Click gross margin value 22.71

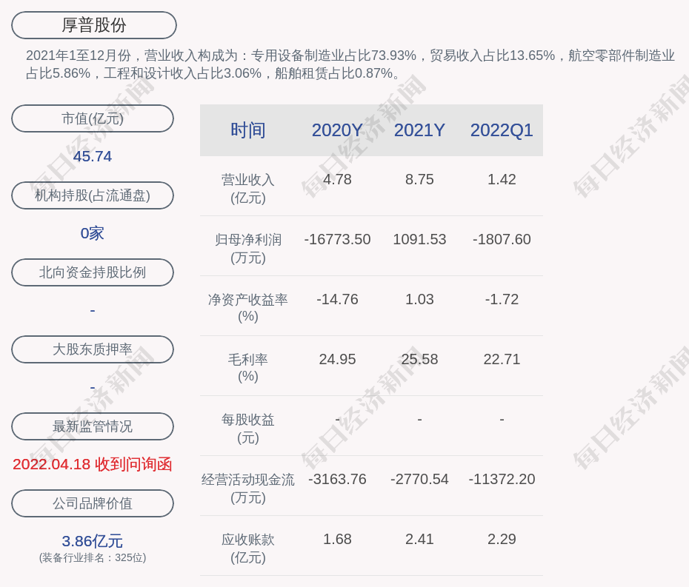click(x=502, y=359)
